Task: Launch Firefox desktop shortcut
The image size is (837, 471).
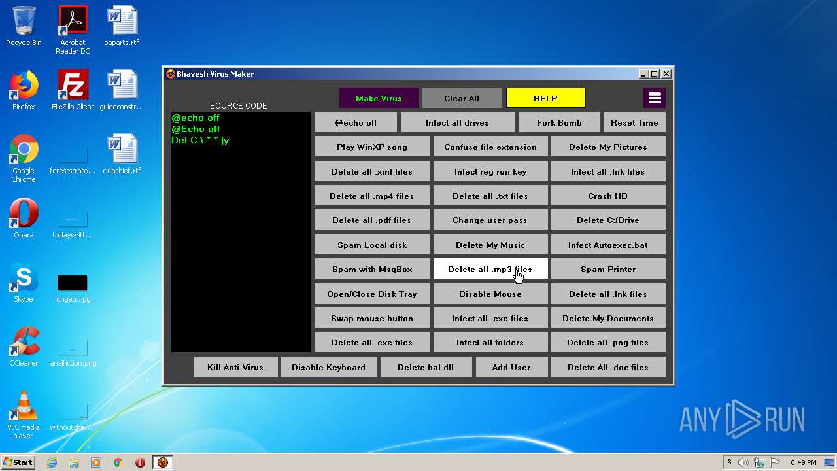Action: (24, 90)
